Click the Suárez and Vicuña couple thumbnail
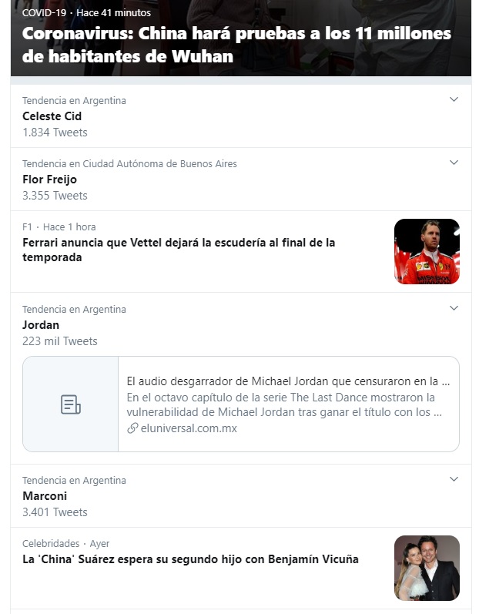The height and width of the screenshot is (614, 479). (x=427, y=568)
